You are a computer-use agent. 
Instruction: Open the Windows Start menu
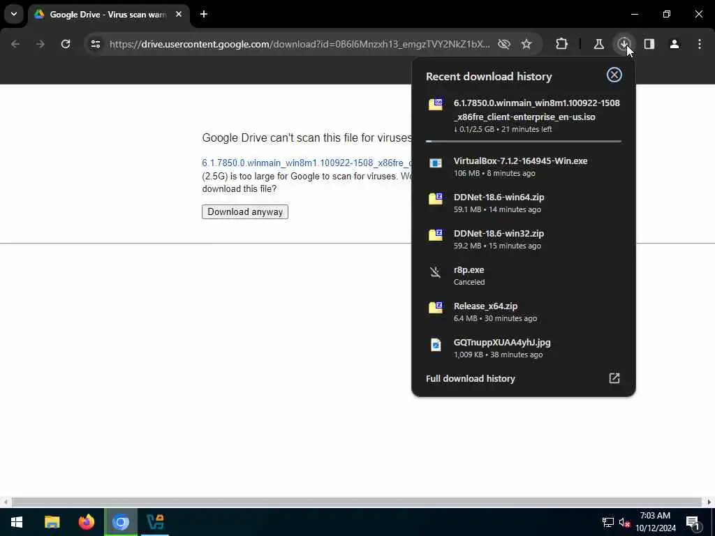pyautogui.click(x=17, y=522)
